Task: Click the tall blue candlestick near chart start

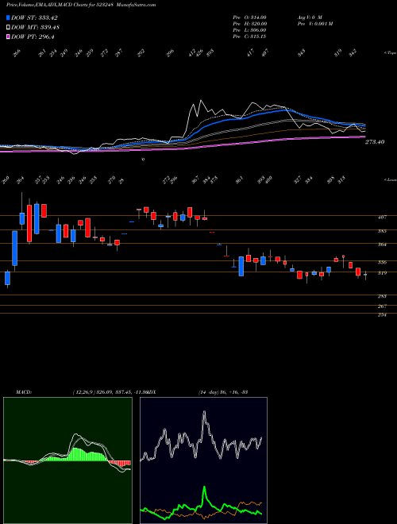Action: pos(15,248)
